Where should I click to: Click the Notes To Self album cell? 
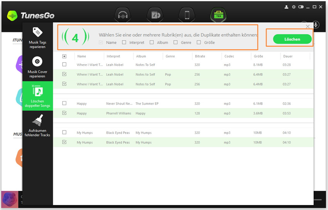click(x=145, y=65)
